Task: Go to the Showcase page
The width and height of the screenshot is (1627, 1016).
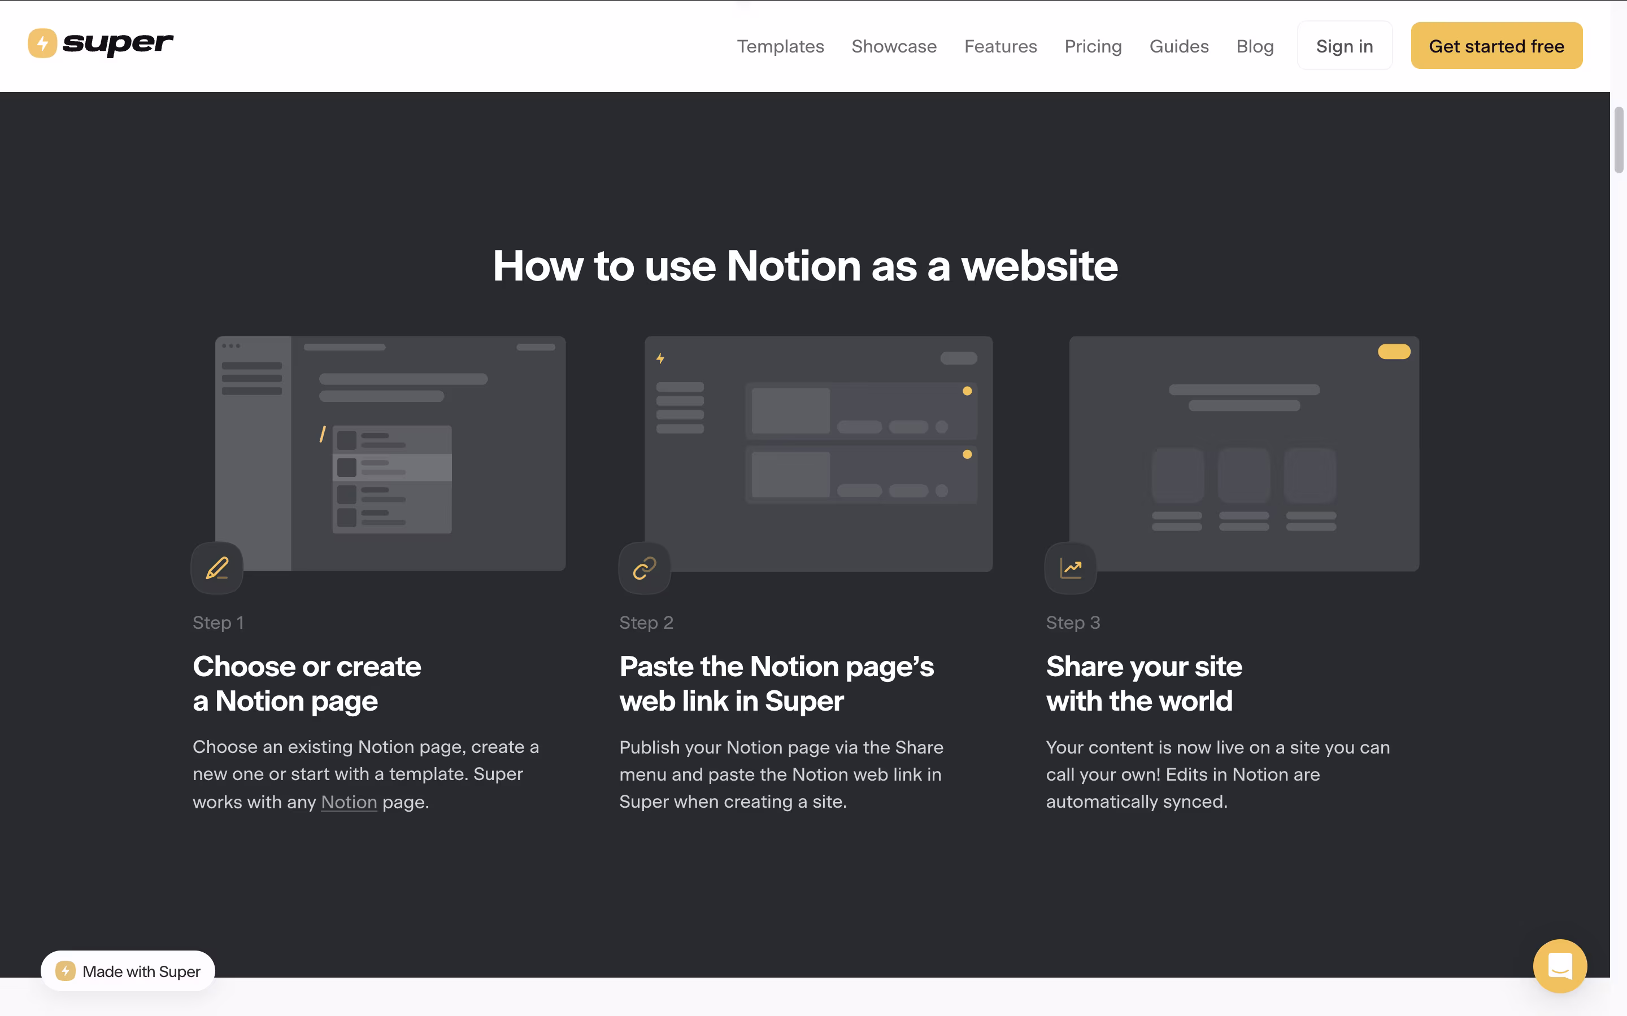Action: click(894, 46)
